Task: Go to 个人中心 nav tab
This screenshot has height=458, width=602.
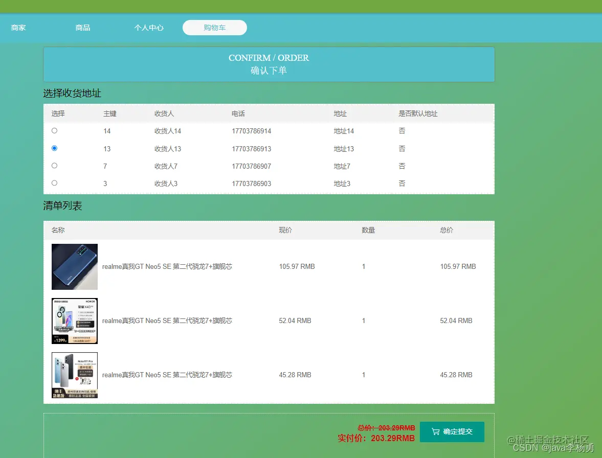Action: (148, 28)
